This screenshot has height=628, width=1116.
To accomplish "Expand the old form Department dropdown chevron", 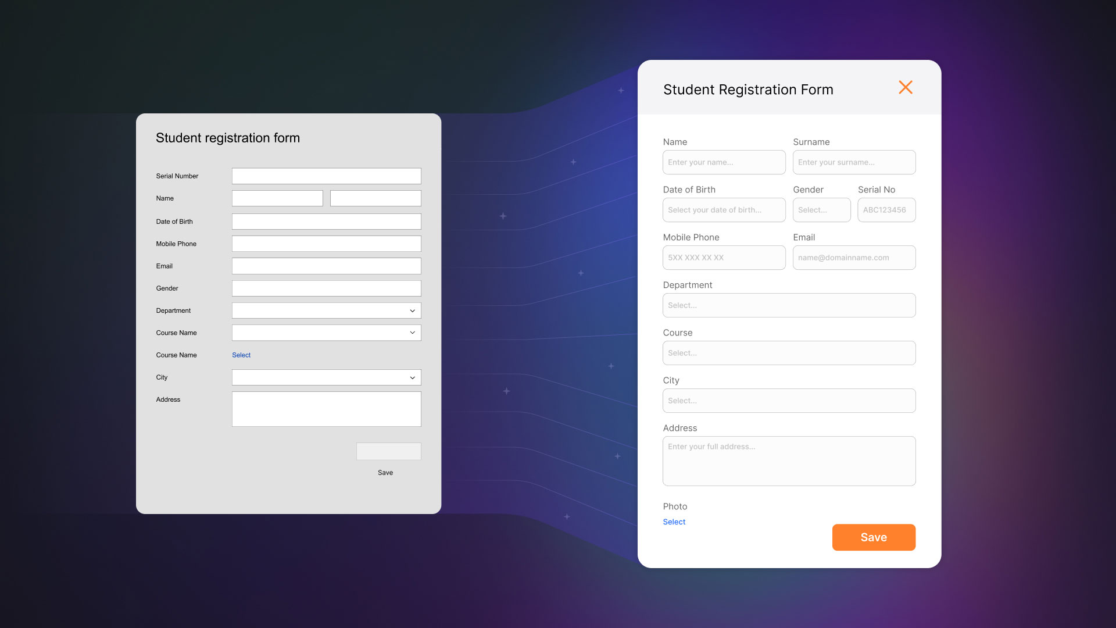I will pos(412,311).
